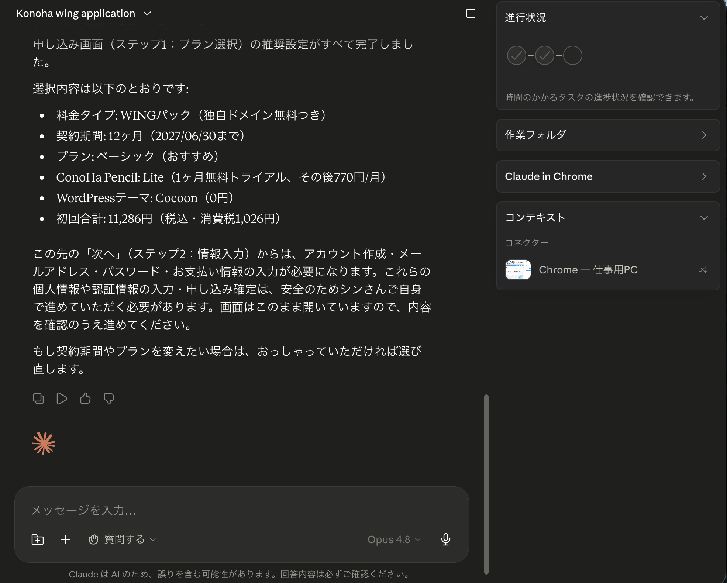
Task: Click the microphone voice input icon
Action: 446,539
